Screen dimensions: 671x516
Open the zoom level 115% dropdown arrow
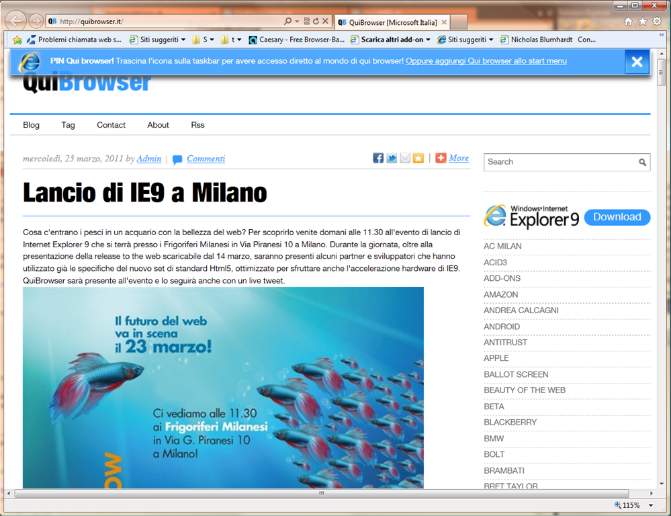pos(650,505)
